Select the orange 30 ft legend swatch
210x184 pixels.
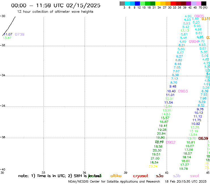pyautogui.click(x=168, y=3)
